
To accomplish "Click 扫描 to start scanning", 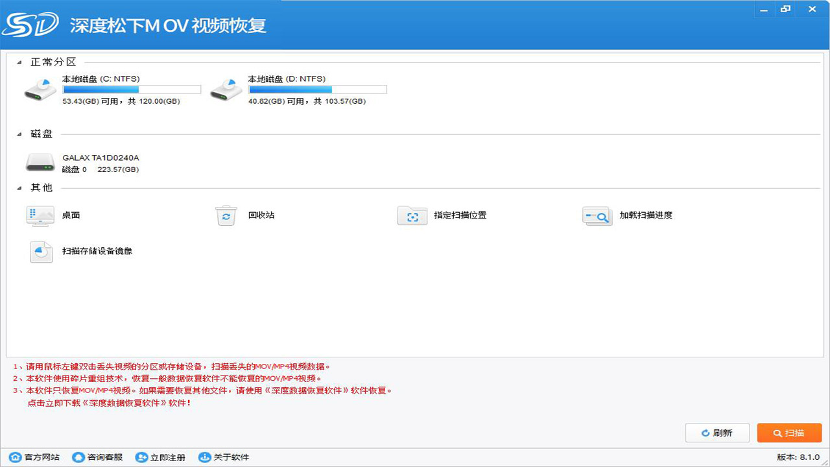I will (789, 433).
